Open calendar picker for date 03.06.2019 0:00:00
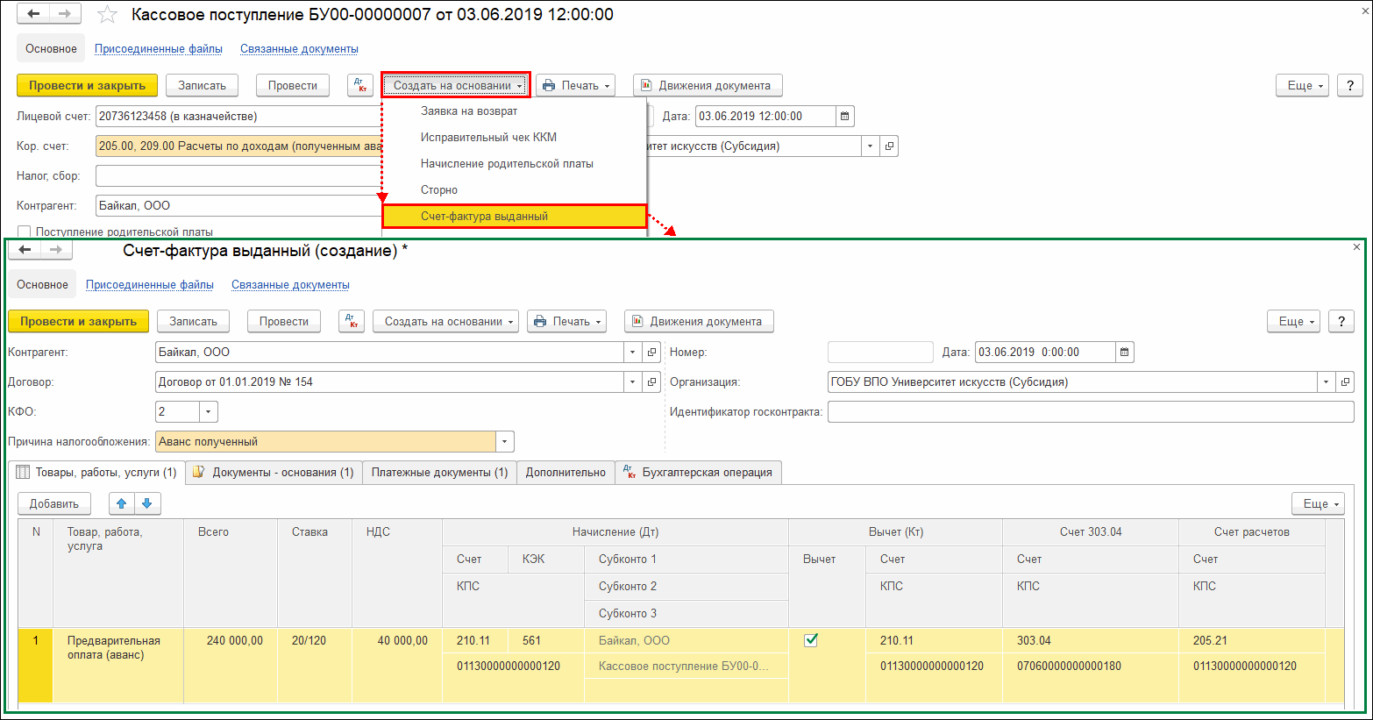Screen dimensions: 1373x720 click(1125, 352)
